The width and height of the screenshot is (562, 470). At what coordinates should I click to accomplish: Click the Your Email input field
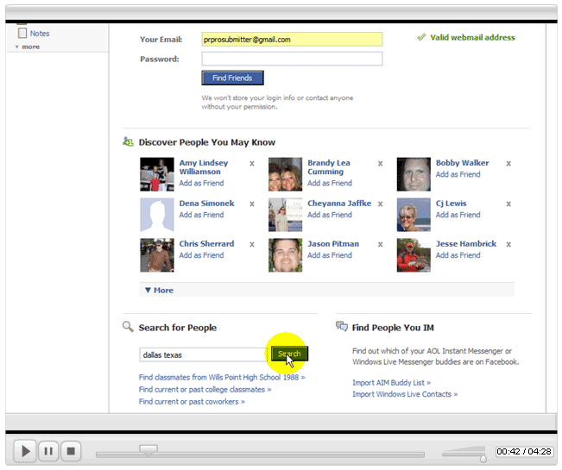click(x=292, y=40)
